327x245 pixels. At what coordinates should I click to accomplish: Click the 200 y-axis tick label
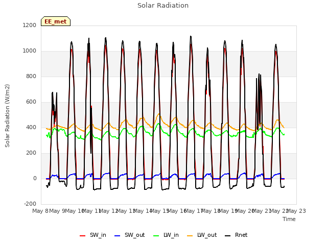click(31, 153)
